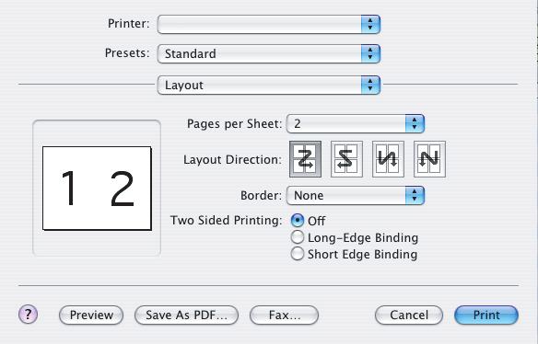Screen dimensions: 538x344
Task: Open the empty Printer selection dropdown
Action: (x=269, y=24)
